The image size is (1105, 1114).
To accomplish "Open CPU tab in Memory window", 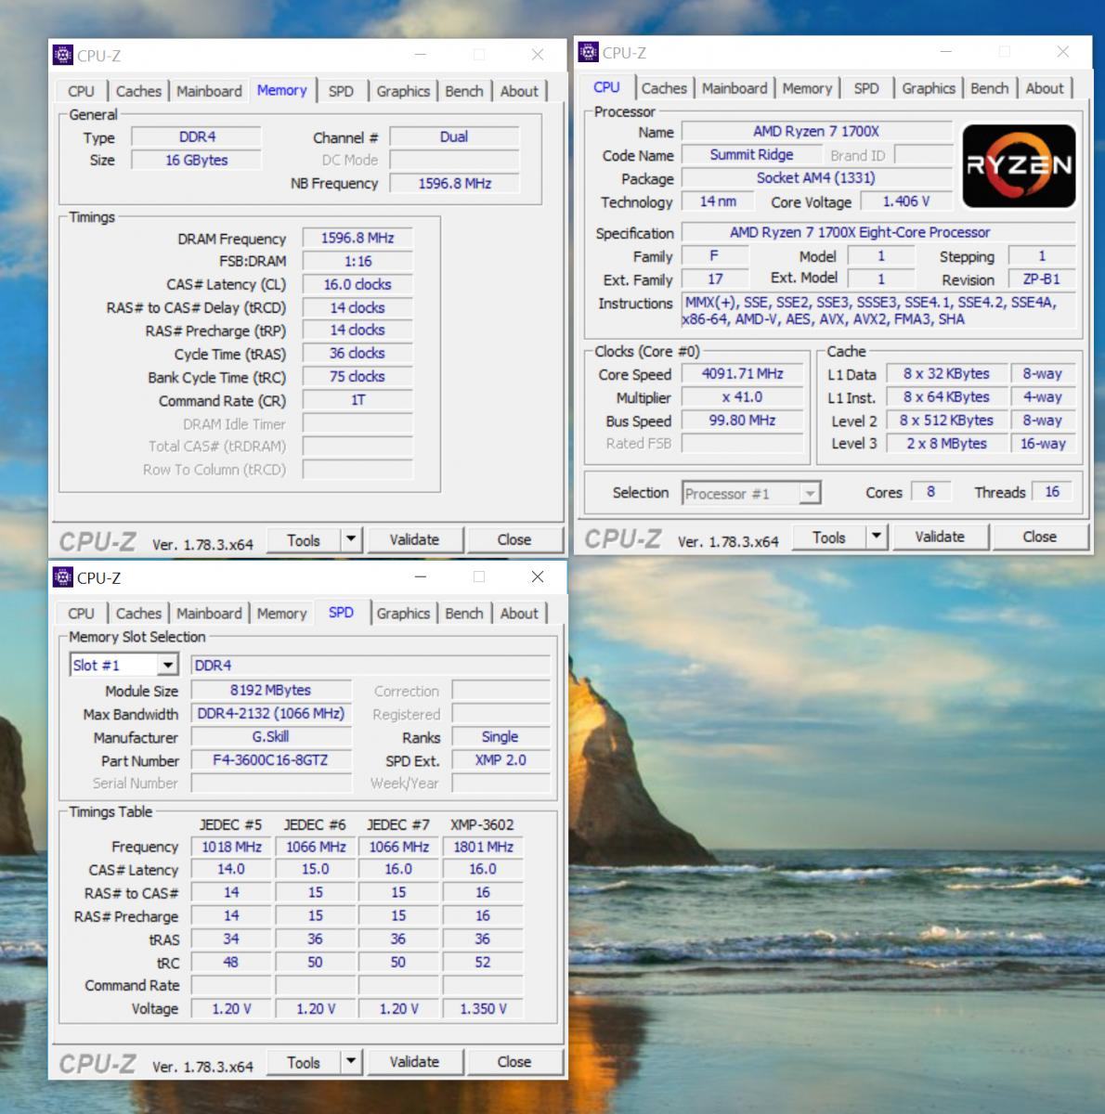I will [x=81, y=91].
